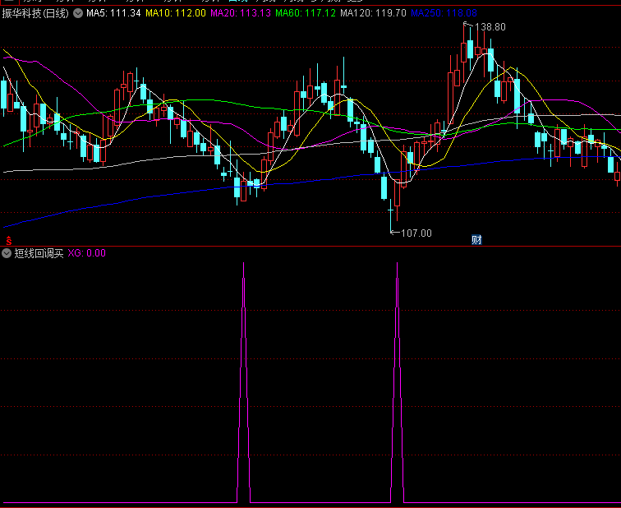Image resolution: width=621 pixels, height=508 pixels.
Task: Expand the dropdown arrow beside 振华科技(日线)
Action: click(78, 14)
